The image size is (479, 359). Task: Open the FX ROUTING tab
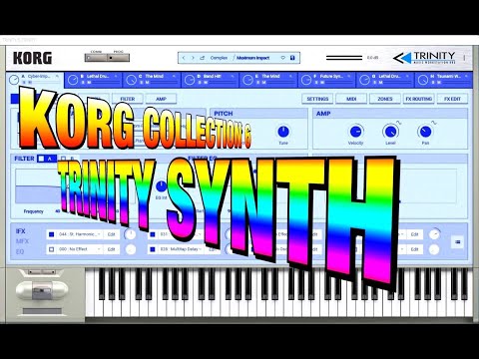419,99
